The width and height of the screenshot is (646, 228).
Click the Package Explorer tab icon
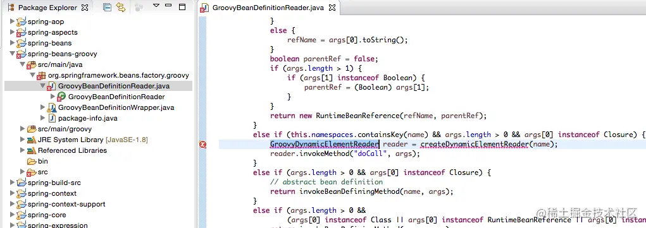(11, 8)
